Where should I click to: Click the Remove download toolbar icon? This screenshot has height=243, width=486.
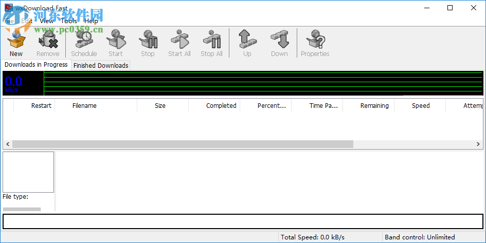[48, 43]
